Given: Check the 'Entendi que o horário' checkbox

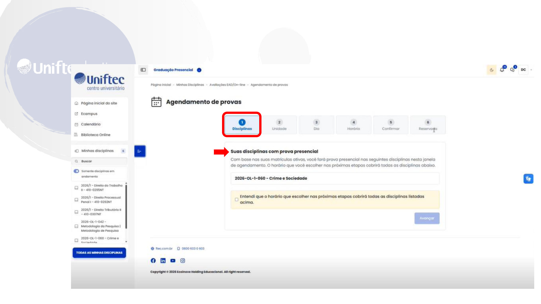Looking at the screenshot, I should [x=236, y=200].
